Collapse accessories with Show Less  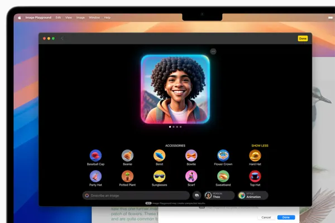(260, 146)
